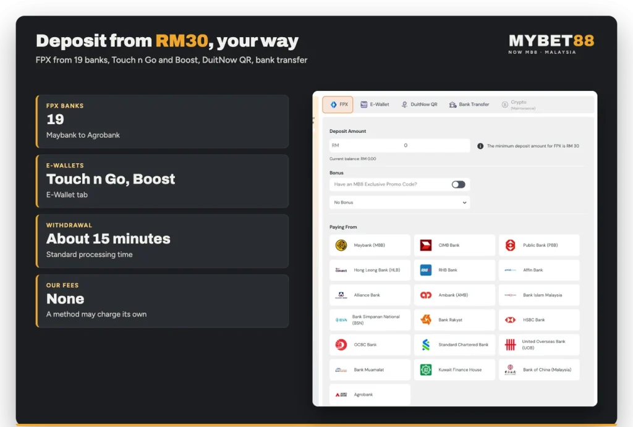Click the MYBET88 logo
Screen dimensions: 633x427
(x=551, y=44)
